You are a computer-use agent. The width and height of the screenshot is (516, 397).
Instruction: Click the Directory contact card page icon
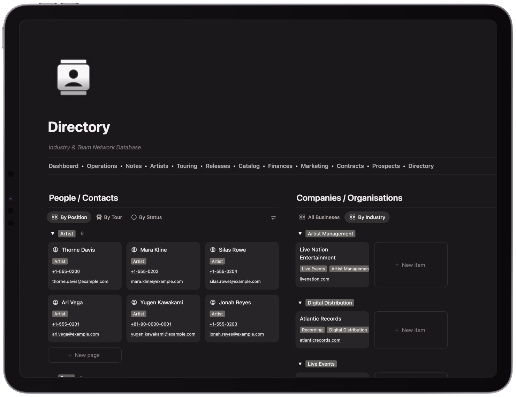tap(74, 77)
